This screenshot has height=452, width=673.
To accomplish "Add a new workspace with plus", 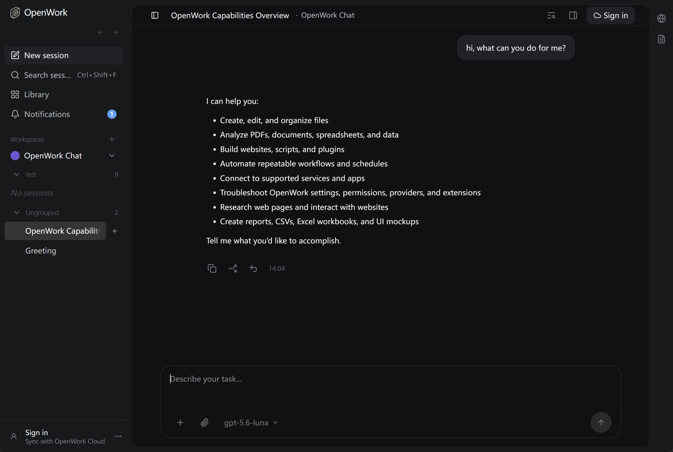I will 112,139.
